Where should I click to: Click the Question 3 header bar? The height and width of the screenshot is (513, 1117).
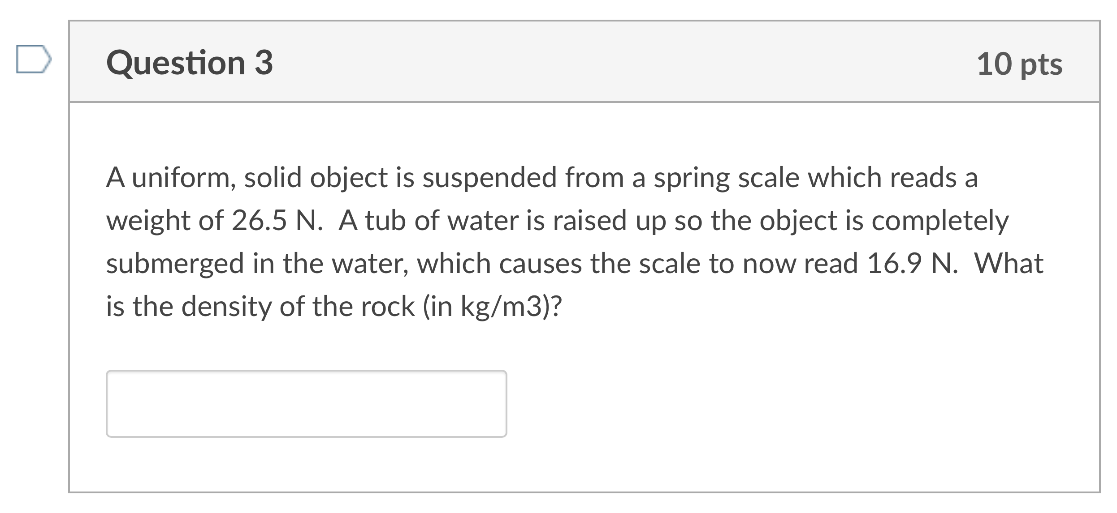(583, 63)
